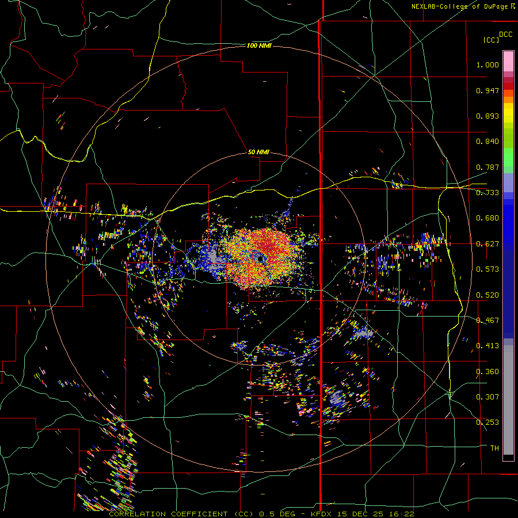This screenshot has width=518, height=518.
Task: Click the 0.253 color scale value
Action: point(487,422)
